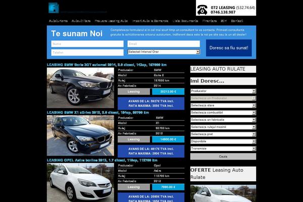
Task: Open the Selecteaza an fabricatie dropdown
Action: (x=223, y=120)
